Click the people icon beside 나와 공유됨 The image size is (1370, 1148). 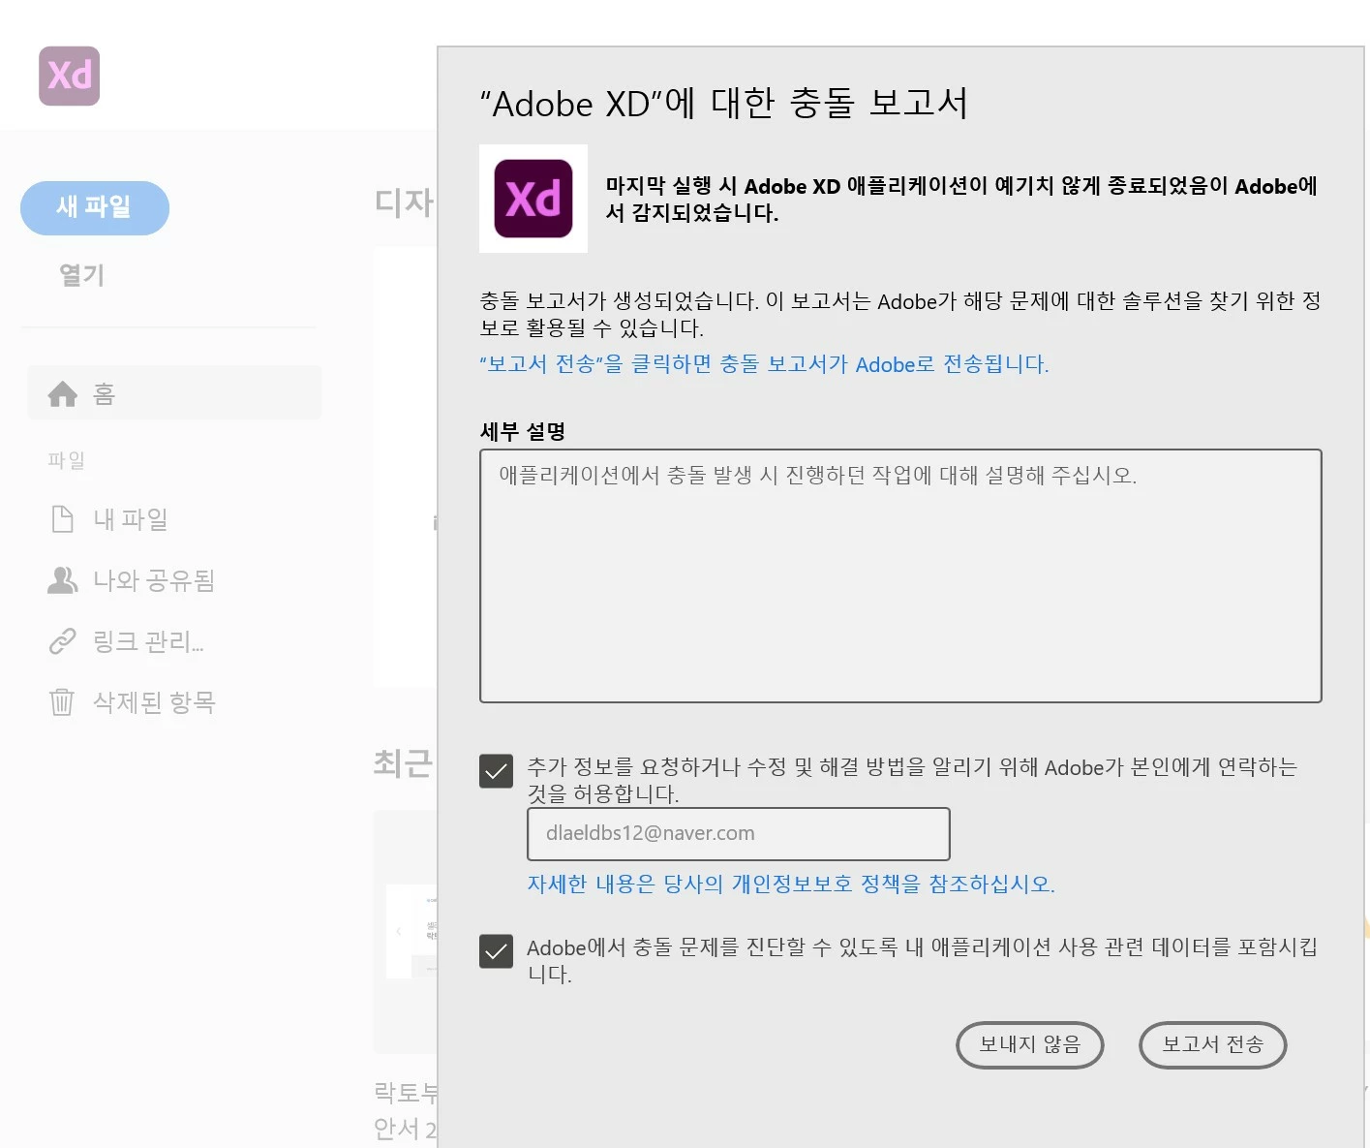click(x=62, y=580)
